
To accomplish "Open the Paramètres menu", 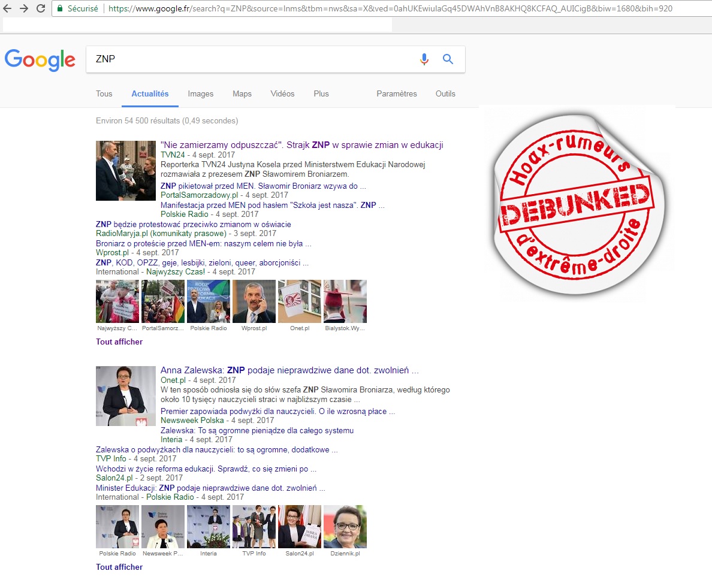I will (396, 93).
